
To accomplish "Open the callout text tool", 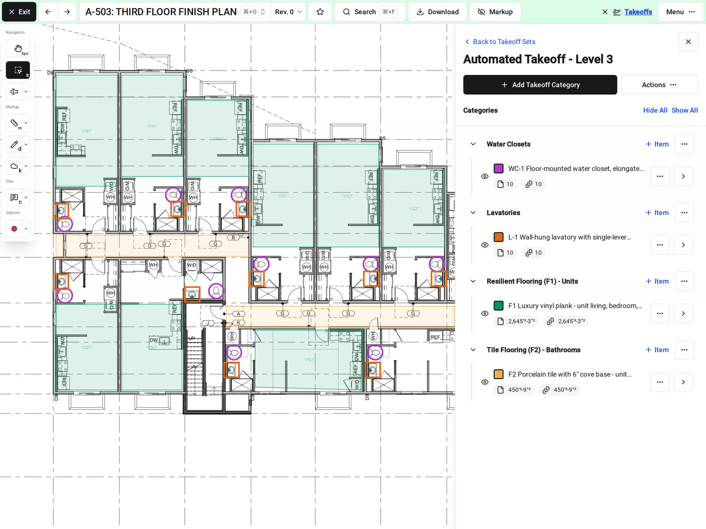I will click(x=14, y=92).
